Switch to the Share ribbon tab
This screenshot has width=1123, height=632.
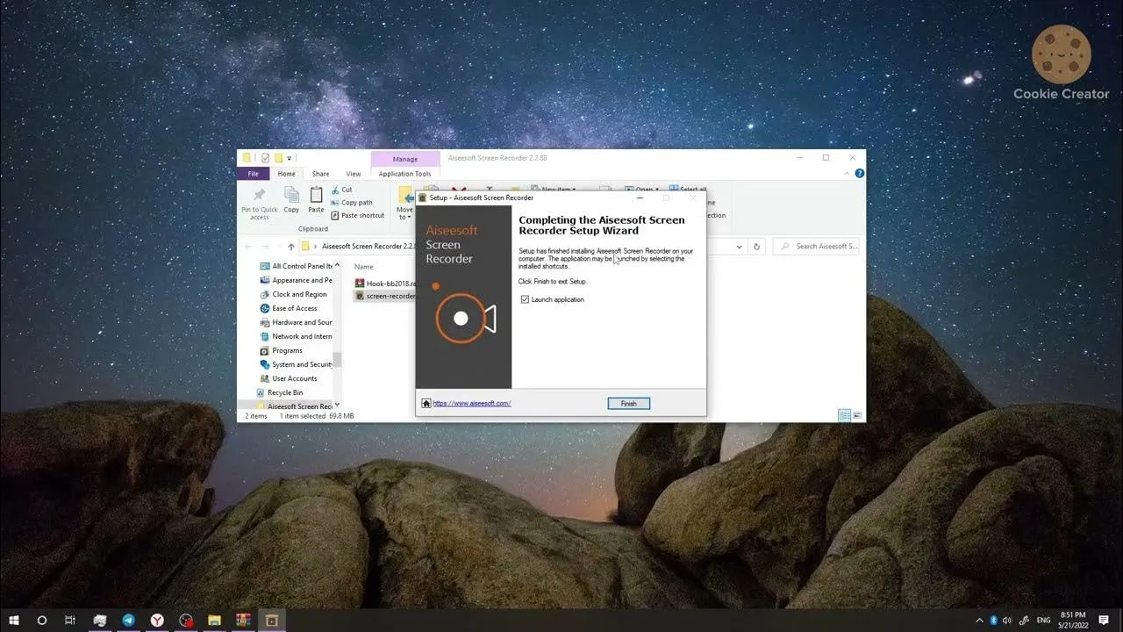[x=321, y=174]
